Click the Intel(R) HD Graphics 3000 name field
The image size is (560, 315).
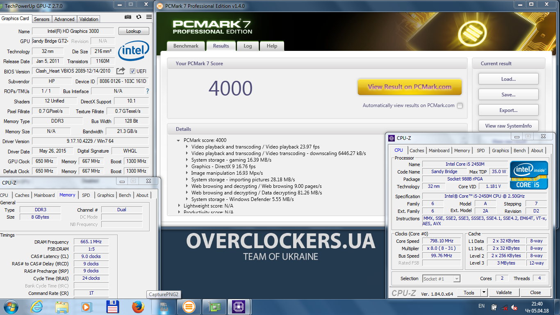(x=73, y=31)
